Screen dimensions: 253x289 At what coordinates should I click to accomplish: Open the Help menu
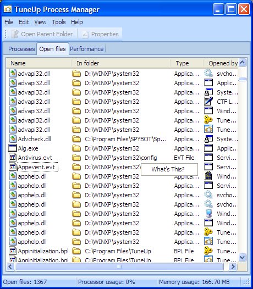pyautogui.click(x=77, y=22)
